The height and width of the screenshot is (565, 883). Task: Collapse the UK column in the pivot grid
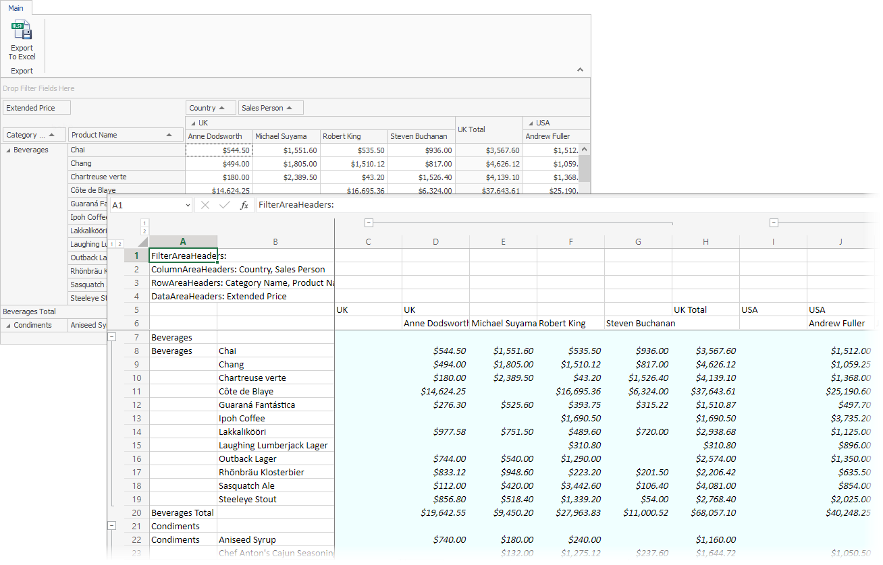point(192,123)
